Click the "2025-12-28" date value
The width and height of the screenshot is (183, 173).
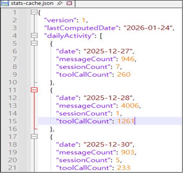[x=108, y=98]
